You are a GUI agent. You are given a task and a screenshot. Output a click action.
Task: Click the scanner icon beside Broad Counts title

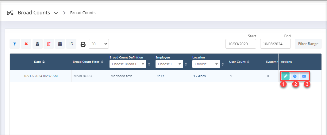pos(10,13)
